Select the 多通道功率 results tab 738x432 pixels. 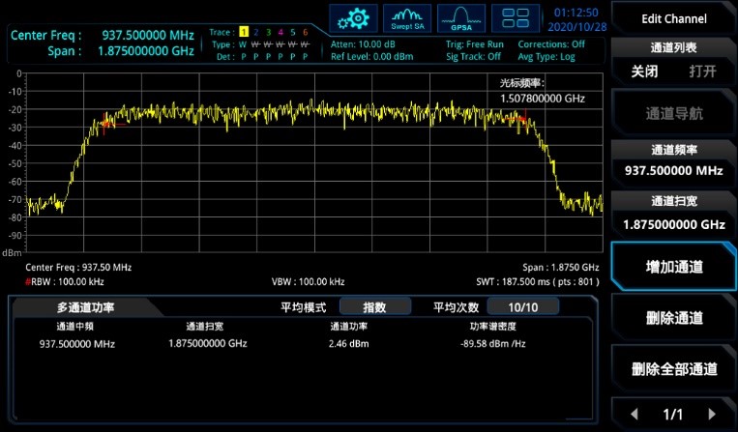point(85,307)
